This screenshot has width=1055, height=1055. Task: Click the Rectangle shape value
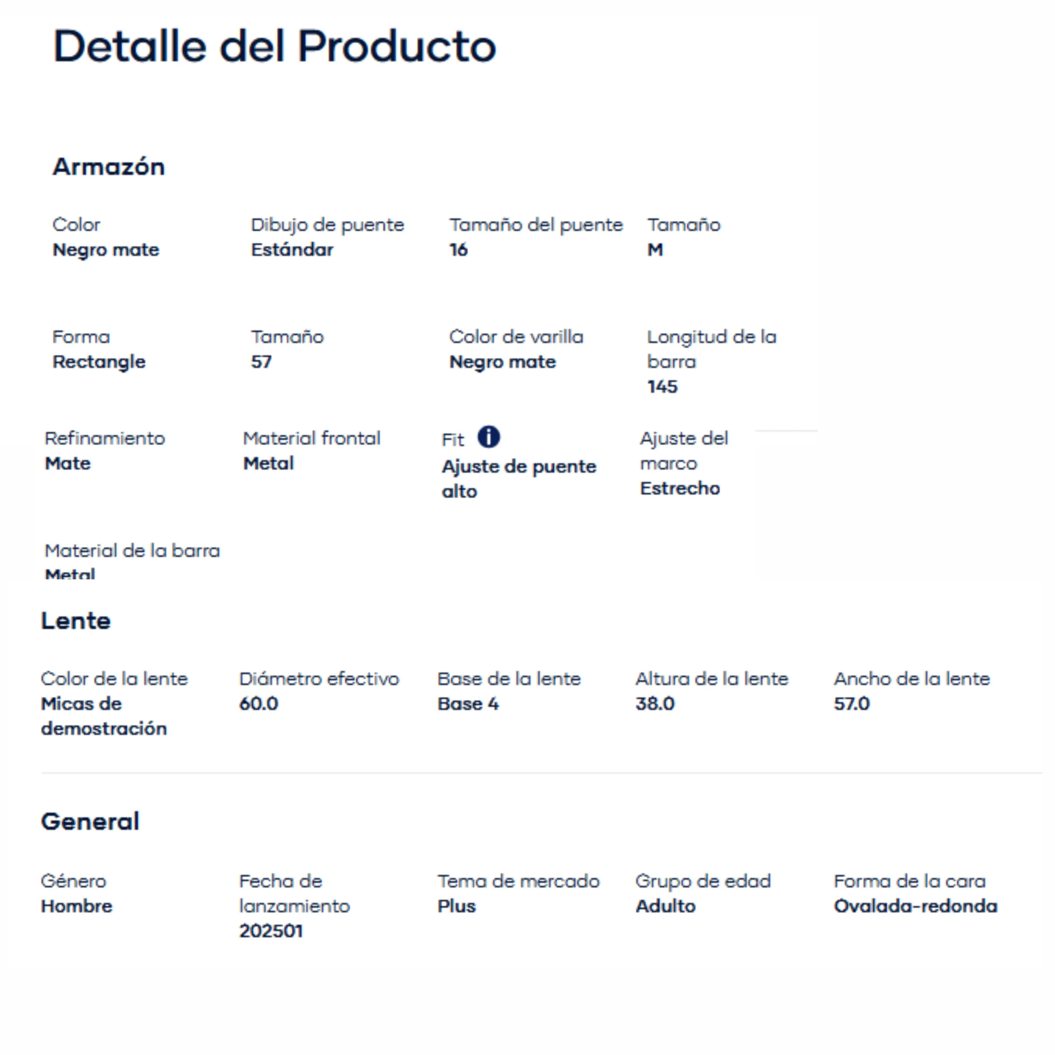tap(99, 362)
